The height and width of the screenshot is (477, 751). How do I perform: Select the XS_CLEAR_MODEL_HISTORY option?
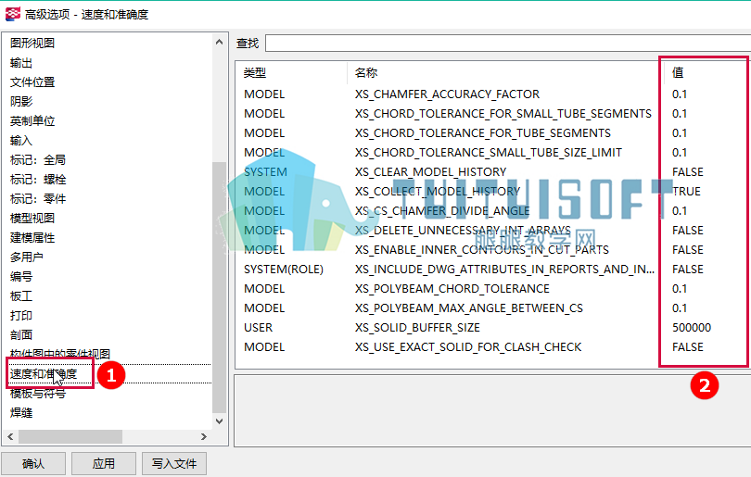(430, 172)
